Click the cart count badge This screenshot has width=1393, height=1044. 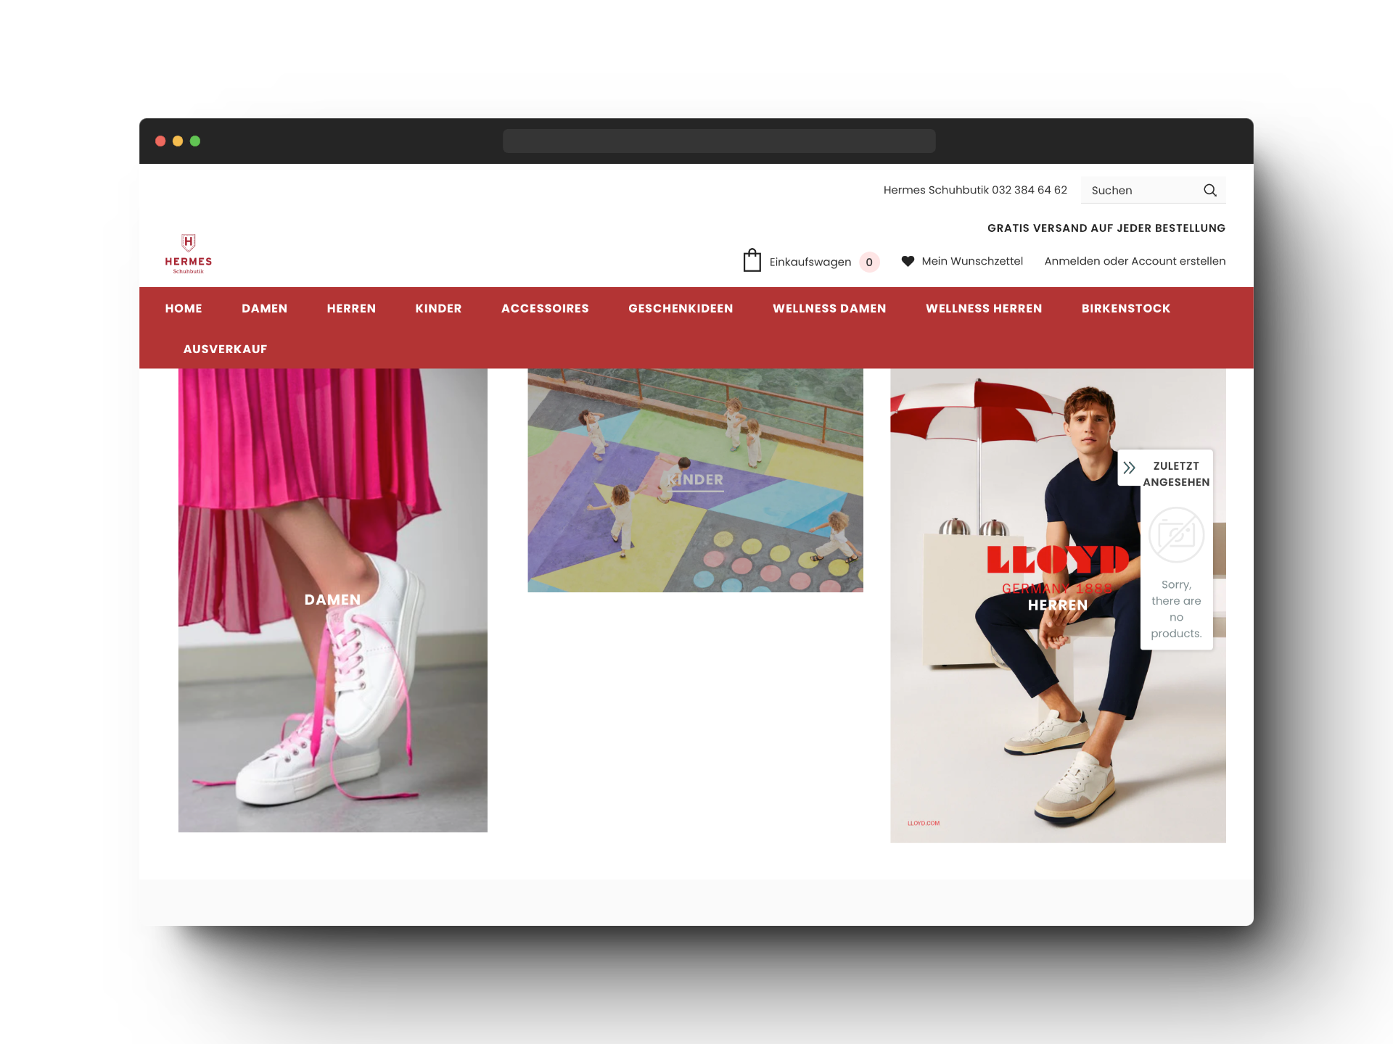tap(868, 262)
